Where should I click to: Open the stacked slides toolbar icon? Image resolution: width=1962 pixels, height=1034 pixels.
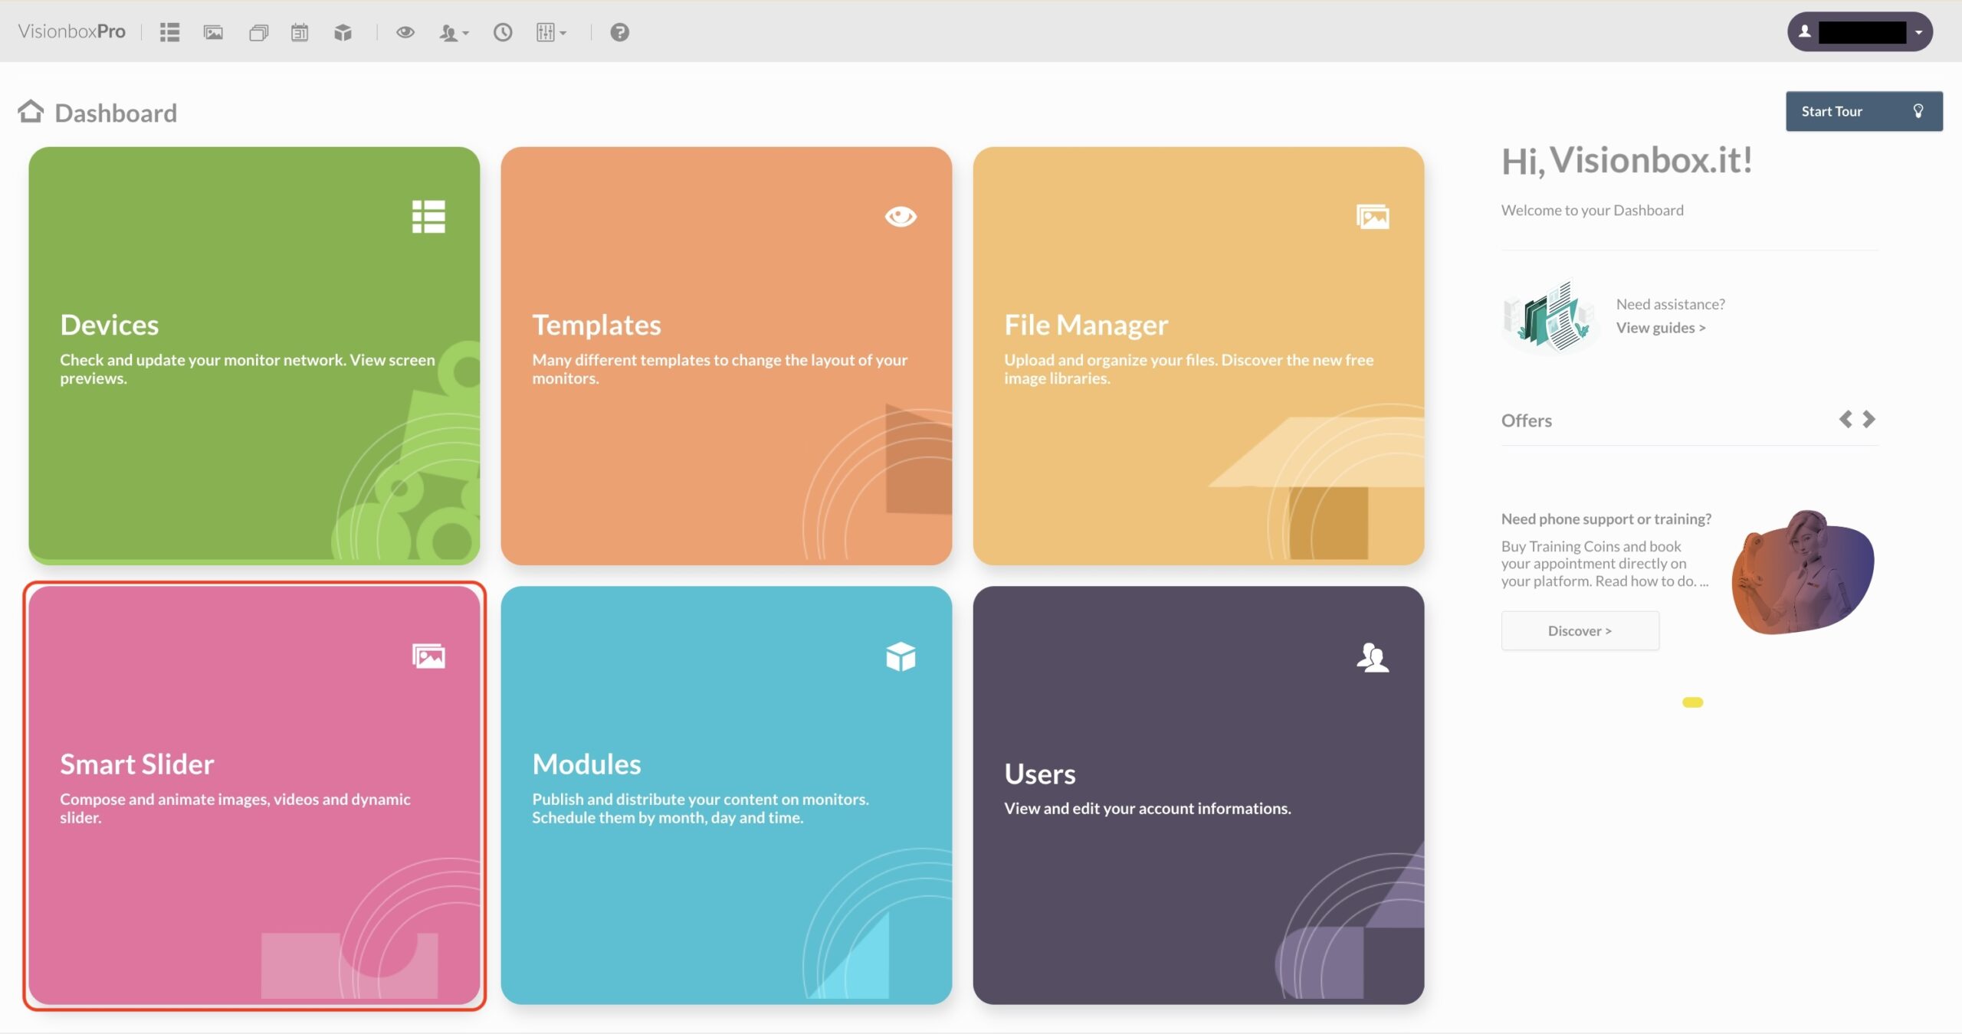click(x=259, y=32)
